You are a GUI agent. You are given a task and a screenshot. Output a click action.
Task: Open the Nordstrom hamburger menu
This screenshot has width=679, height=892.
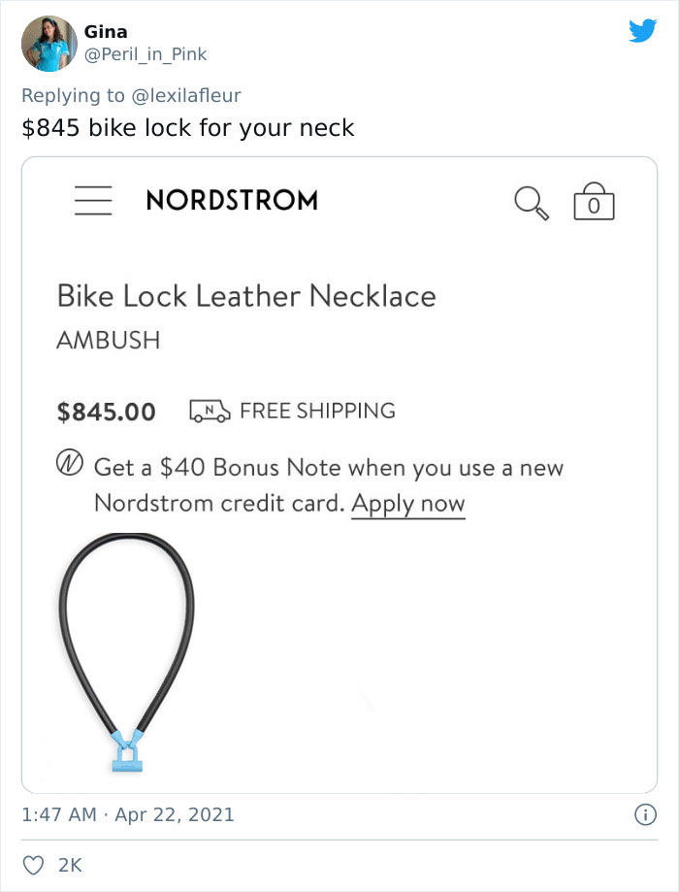tap(93, 200)
